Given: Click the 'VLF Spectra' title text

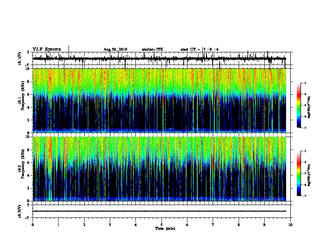Looking at the screenshot, I should pos(47,49).
